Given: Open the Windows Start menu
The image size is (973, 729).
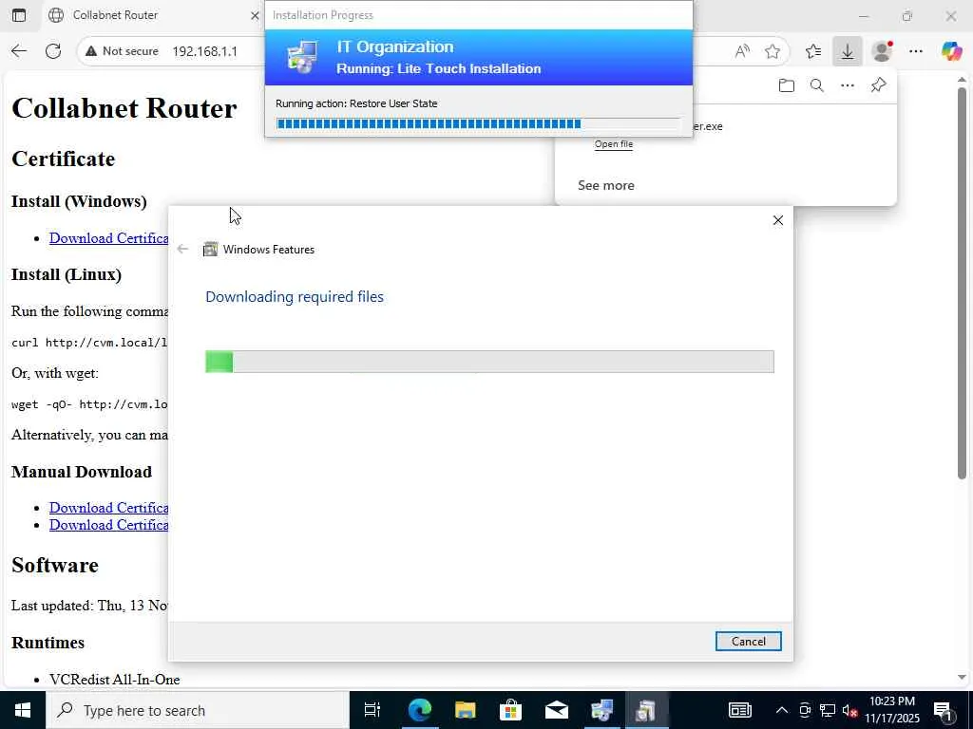Looking at the screenshot, I should coord(23,710).
